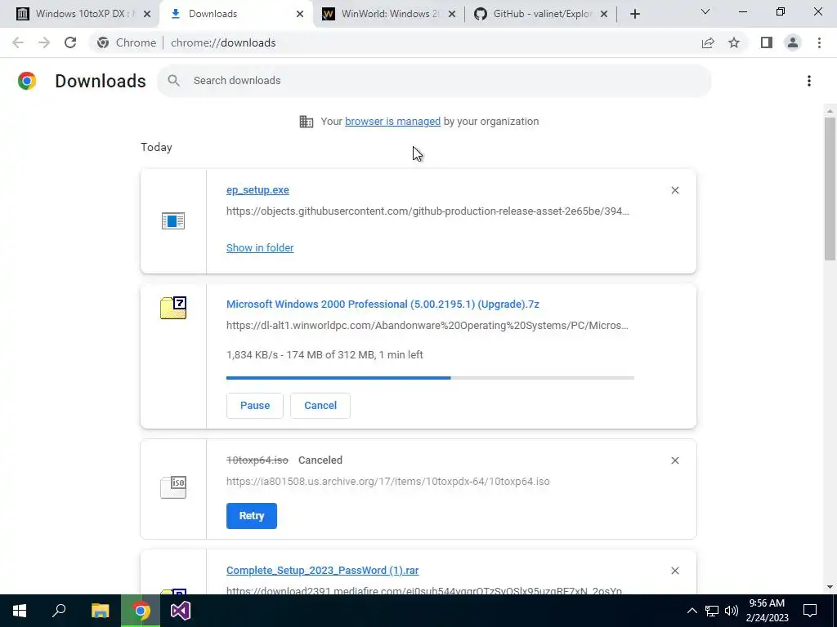Image resolution: width=837 pixels, height=627 pixels.
Task: Click the volume speaker tray icon
Action: point(732,611)
